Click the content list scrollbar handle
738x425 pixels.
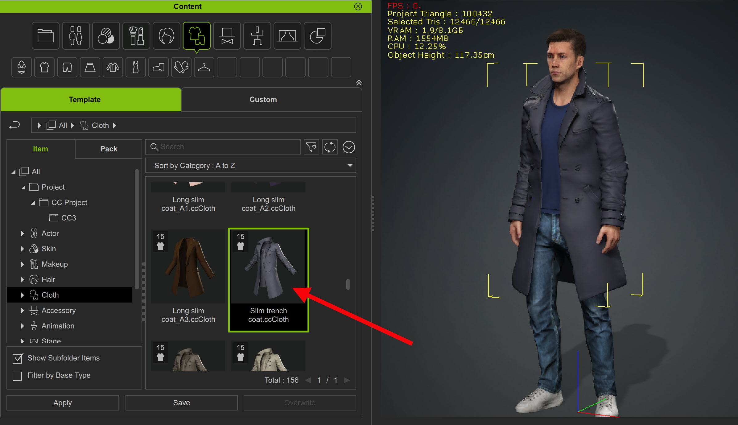(348, 284)
